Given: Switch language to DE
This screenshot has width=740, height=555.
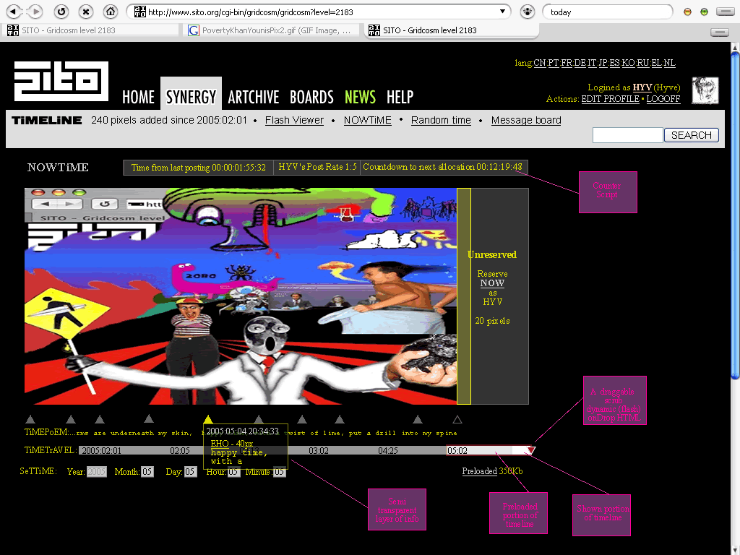Looking at the screenshot, I should 580,63.
